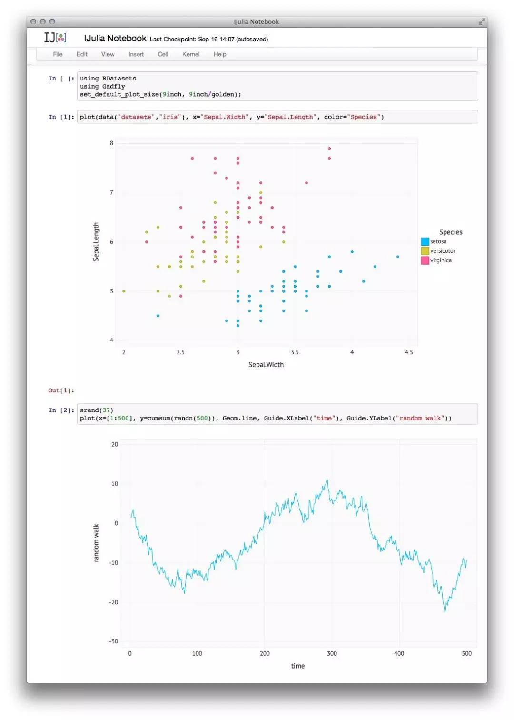
Task: Click the IJulia logo icon
Action: pyautogui.click(x=55, y=38)
